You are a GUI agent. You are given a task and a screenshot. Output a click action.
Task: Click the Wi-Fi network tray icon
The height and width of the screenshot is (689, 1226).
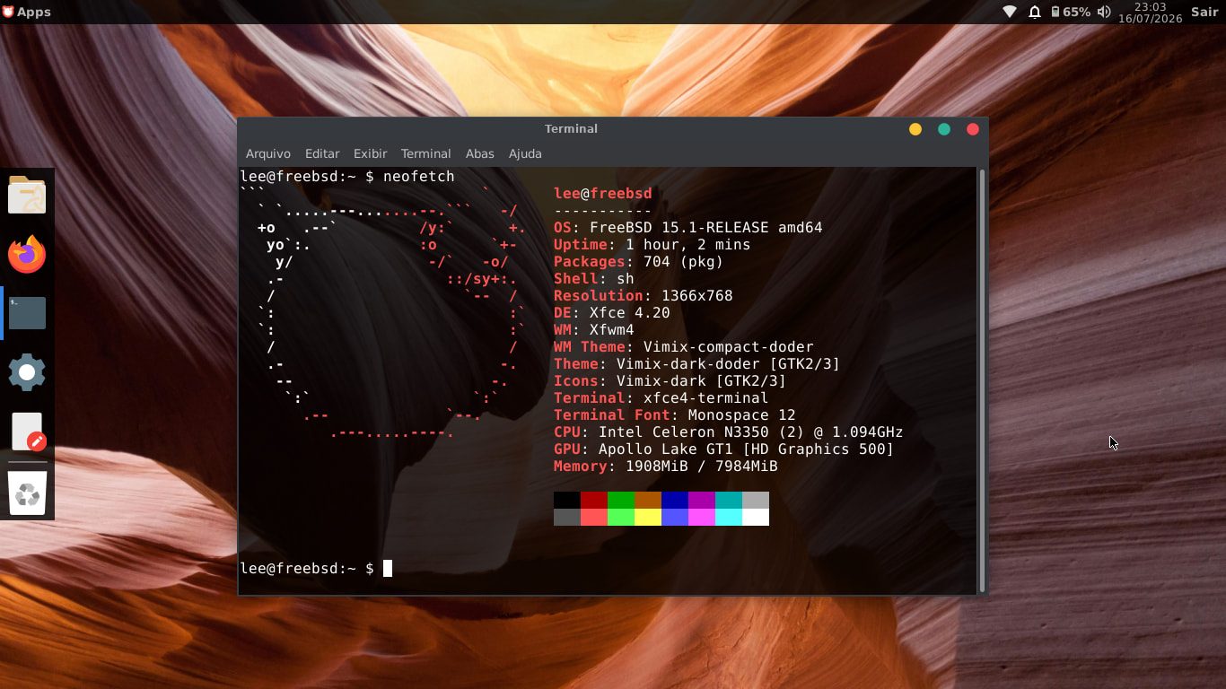(1010, 12)
